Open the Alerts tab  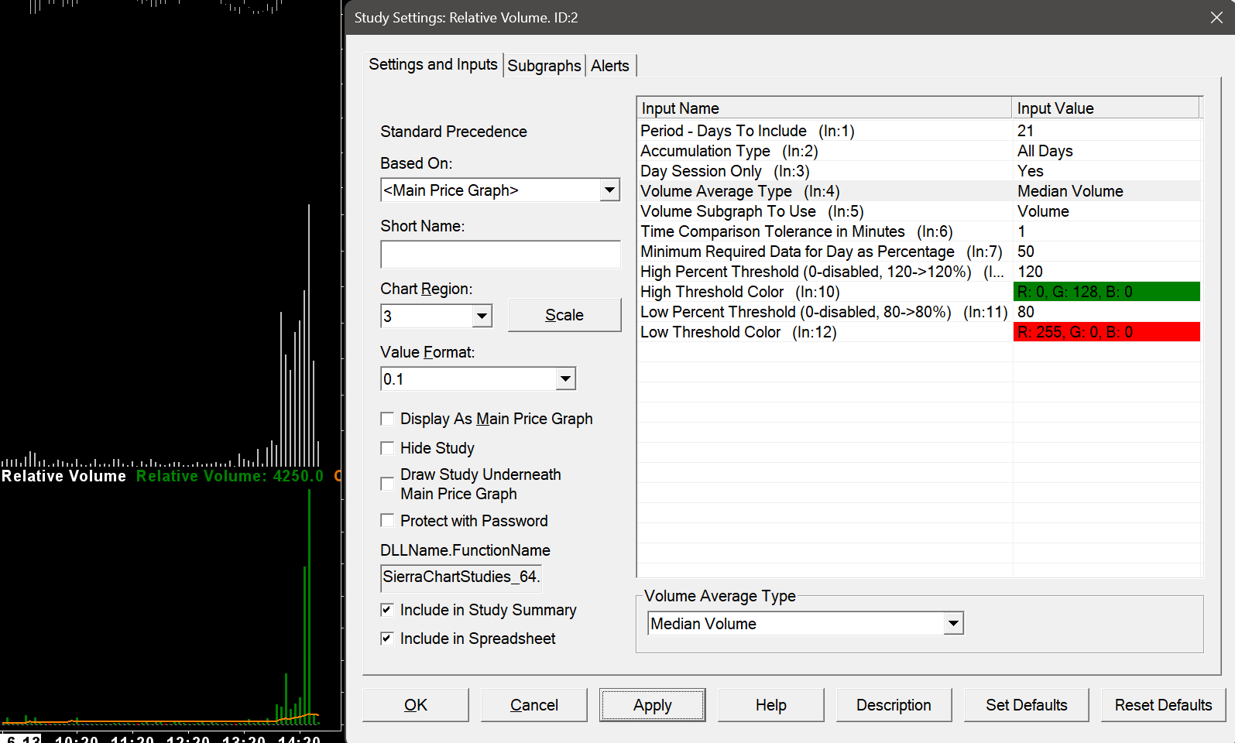(609, 66)
